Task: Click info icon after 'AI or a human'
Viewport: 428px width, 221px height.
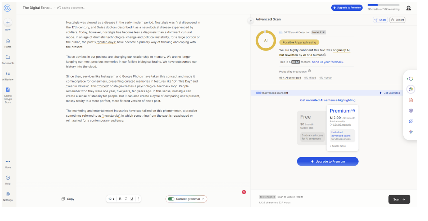Action: (x=324, y=55)
